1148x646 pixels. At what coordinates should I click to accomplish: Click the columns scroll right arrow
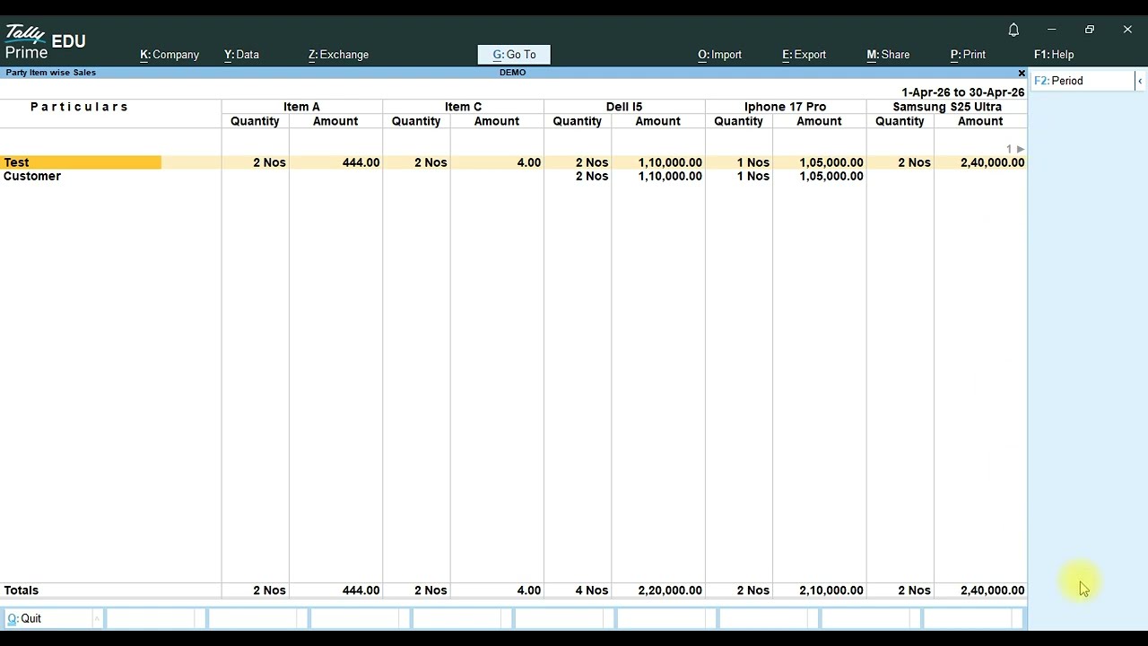(1021, 149)
